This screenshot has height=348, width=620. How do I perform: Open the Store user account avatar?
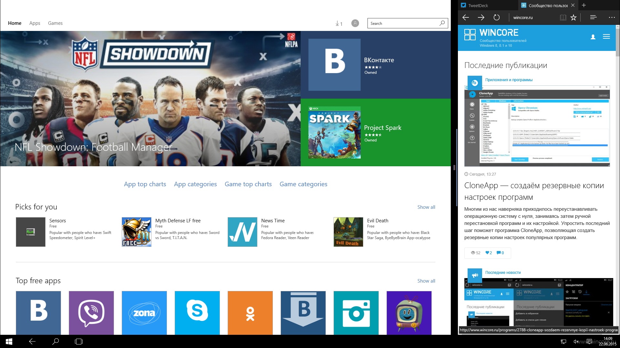tap(355, 23)
